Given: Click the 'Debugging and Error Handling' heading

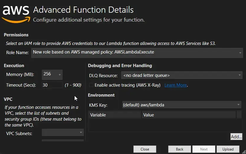Looking at the screenshot, I should pyautogui.click(x=120, y=66).
